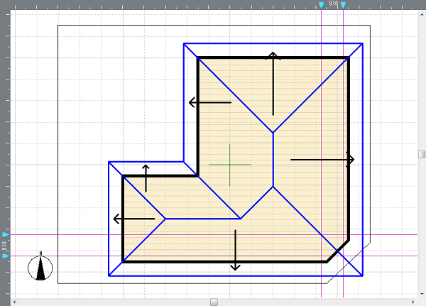The height and width of the screenshot is (306, 426).
Task: Click the green crosshair at roof center
Action: pos(230,165)
